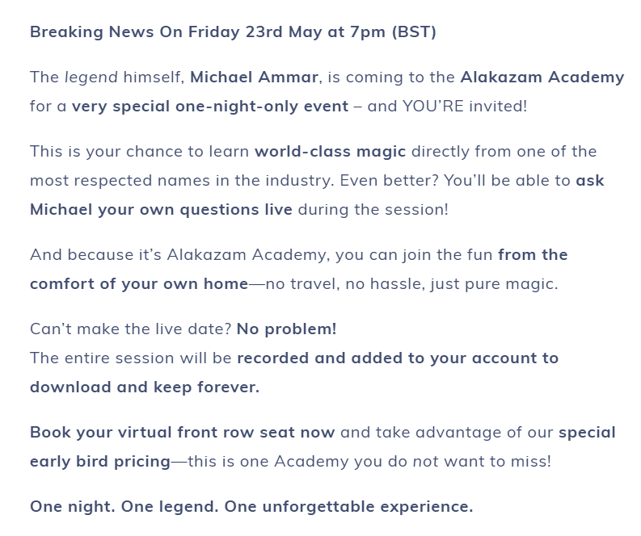This screenshot has height=536, width=641.
Task: Click the bold text 'No problem!'
Action: [x=287, y=329]
